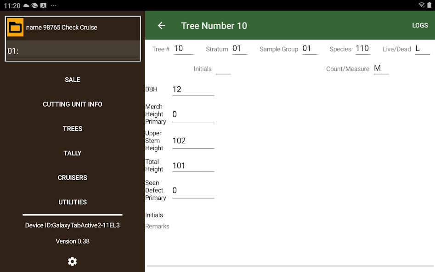This screenshot has height=272, width=435.
Task: Edit Upper Stem Height value 102
Action: [x=193, y=141]
